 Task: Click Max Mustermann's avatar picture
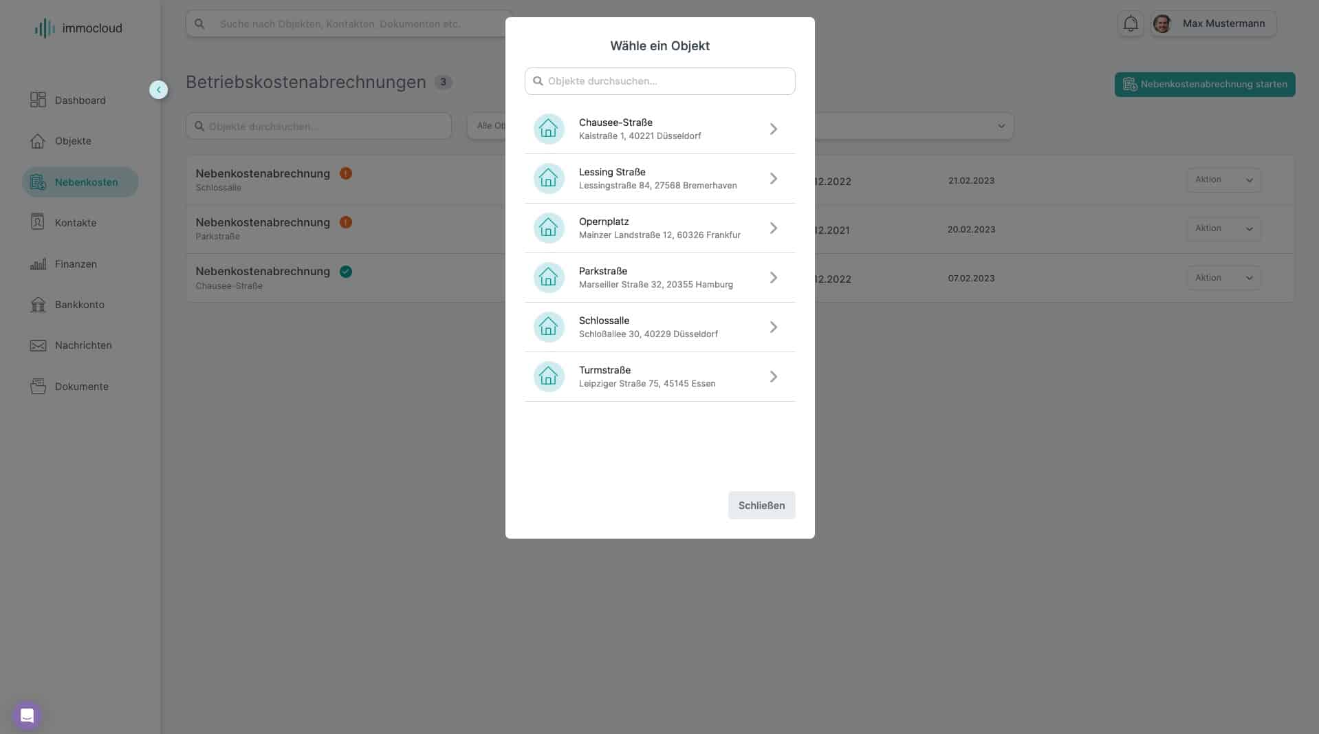pos(1162,24)
